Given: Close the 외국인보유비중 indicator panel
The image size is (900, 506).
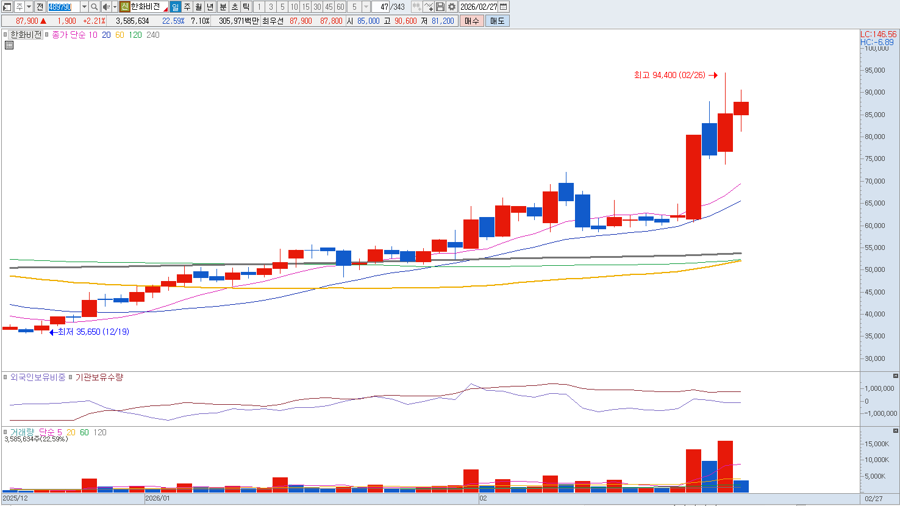Looking at the screenshot, I should pos(895,376).
